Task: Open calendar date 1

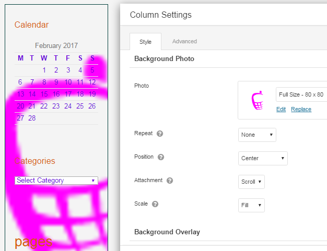Action: [44, 70]
